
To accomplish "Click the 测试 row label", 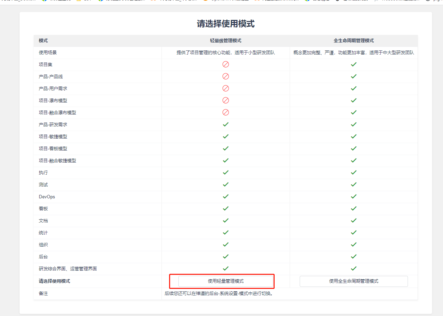I will [43, 185].
